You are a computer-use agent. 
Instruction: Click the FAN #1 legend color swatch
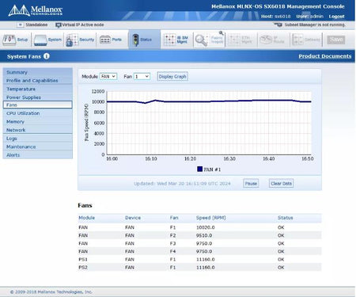click(x=199, y=169)
